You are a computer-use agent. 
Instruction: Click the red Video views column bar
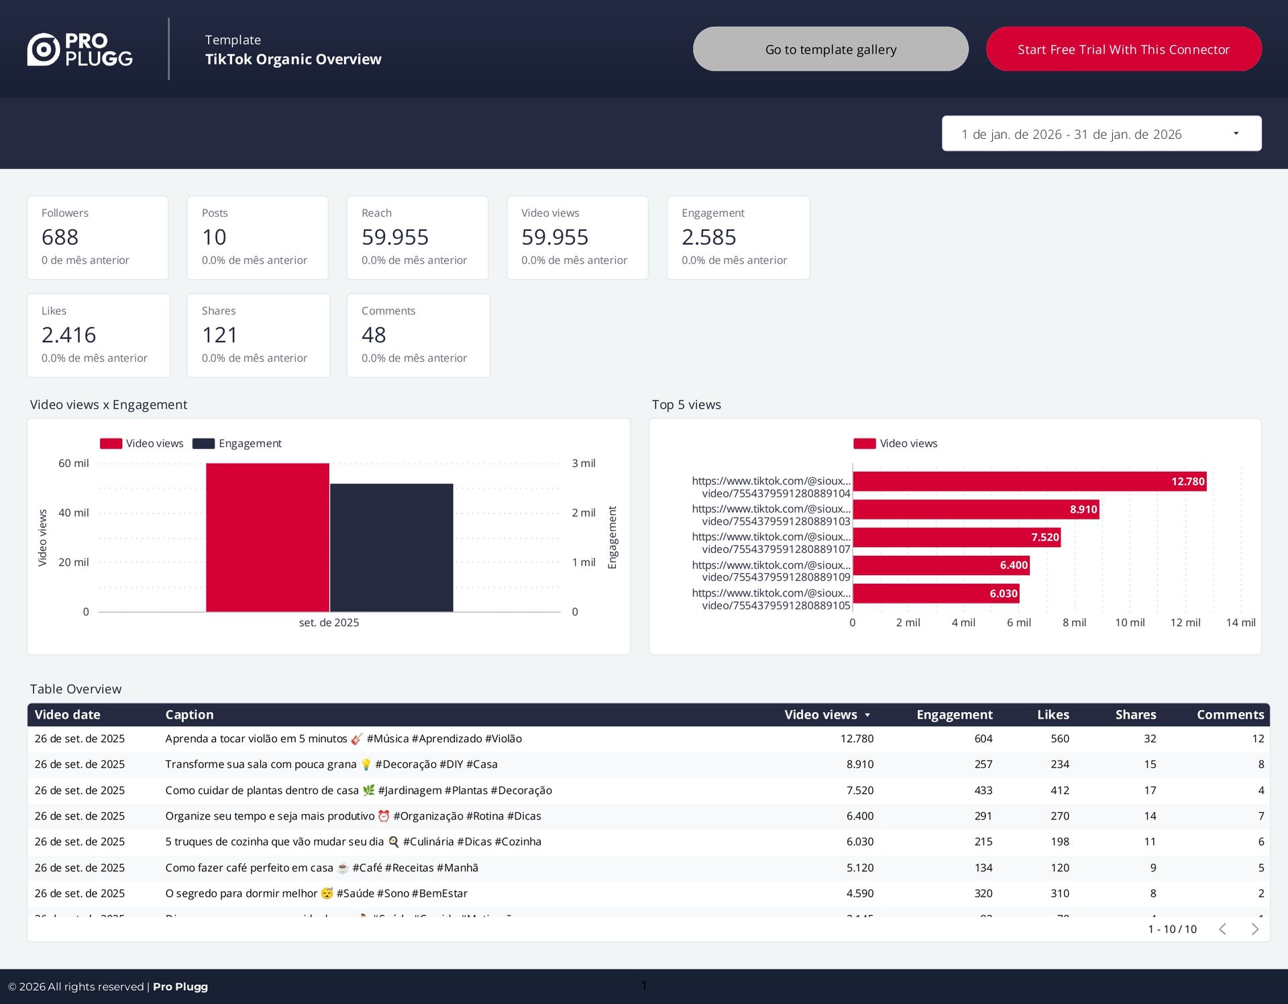click(x=267, y=537)
